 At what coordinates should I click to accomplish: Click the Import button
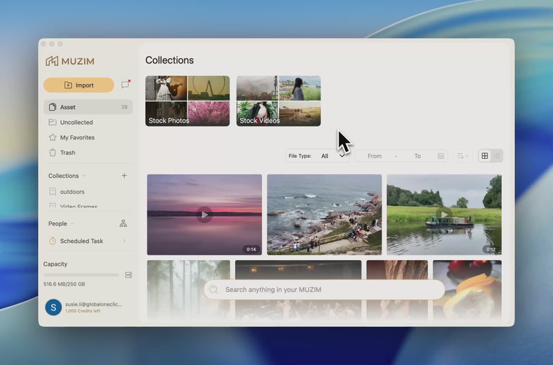pos(79,85)
